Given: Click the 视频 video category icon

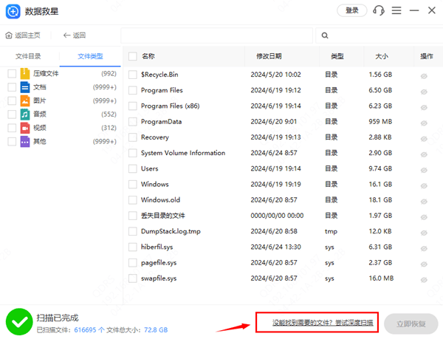Looking at the screenshot, I should tap(24, 128).
